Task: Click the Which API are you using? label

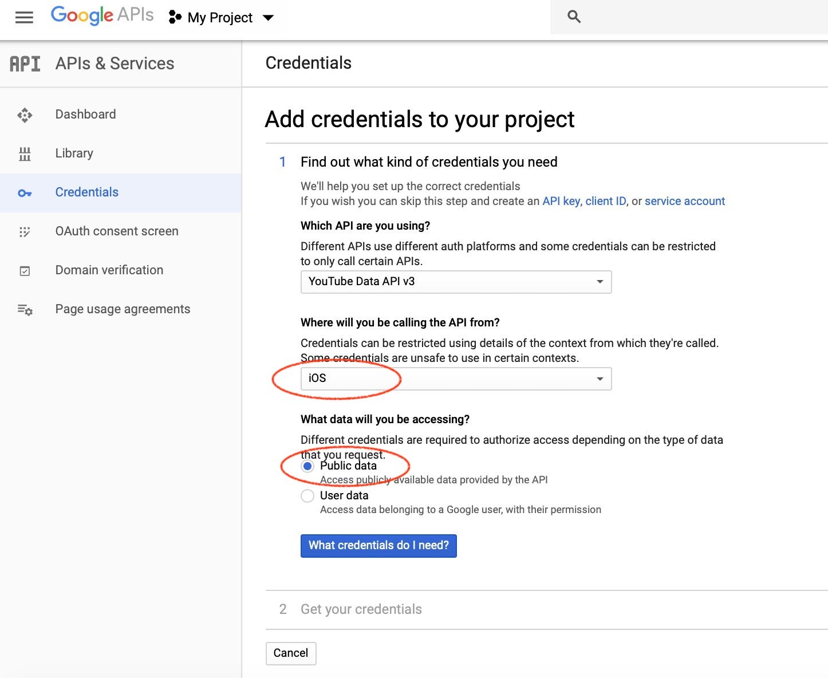Action: coord(365,226)
